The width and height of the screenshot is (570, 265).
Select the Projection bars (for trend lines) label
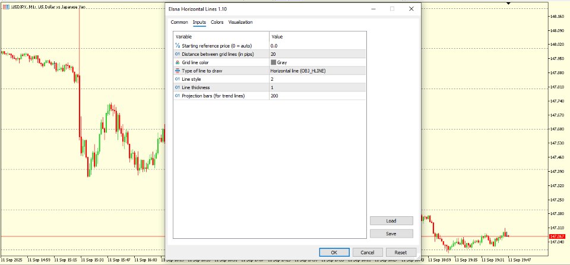tap(213, 96)
